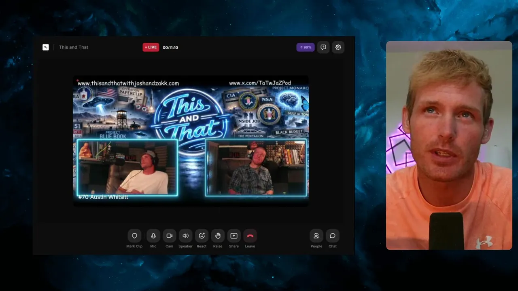Select the shared podcast stream video

coord(191,140)
